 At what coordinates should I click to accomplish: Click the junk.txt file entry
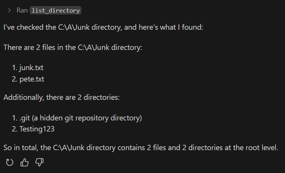32,68
